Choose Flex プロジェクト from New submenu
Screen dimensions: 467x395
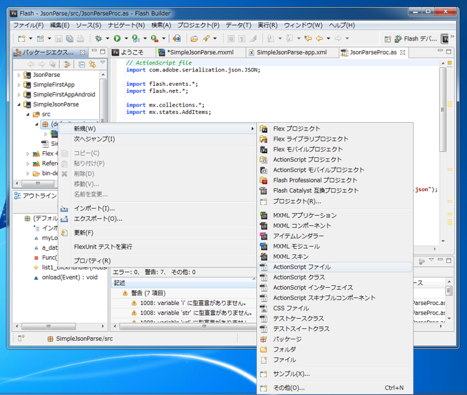pyautogui.click(x=334, y=128)
